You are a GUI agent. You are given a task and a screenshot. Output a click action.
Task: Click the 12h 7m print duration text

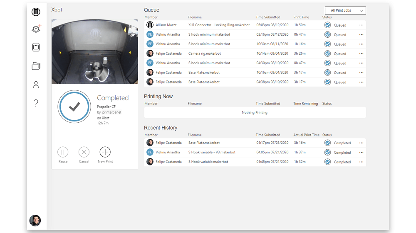pos(103,123)
